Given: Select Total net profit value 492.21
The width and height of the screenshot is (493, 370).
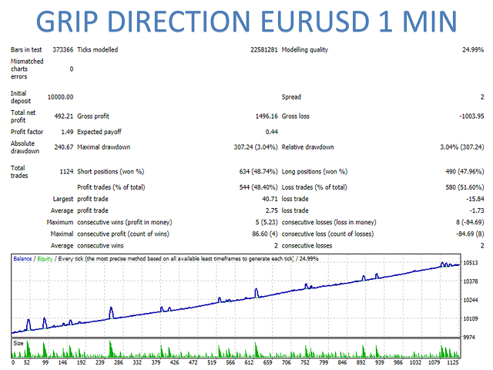Looking at the screenshot, I should pyautogui.click(x=63, y=116).
